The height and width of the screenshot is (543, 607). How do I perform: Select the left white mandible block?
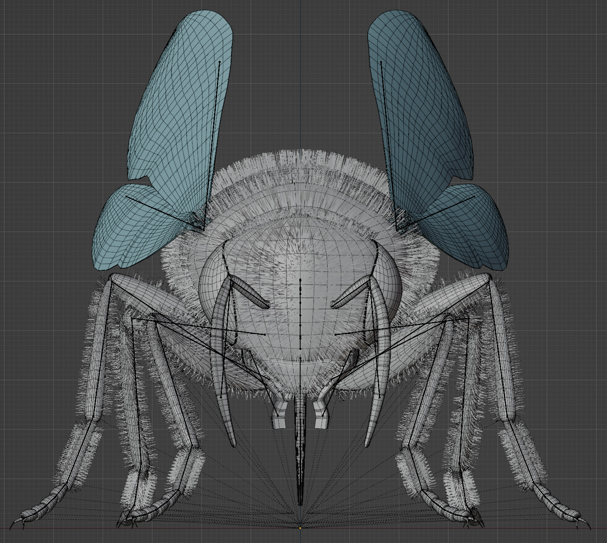tap(279, 415)
